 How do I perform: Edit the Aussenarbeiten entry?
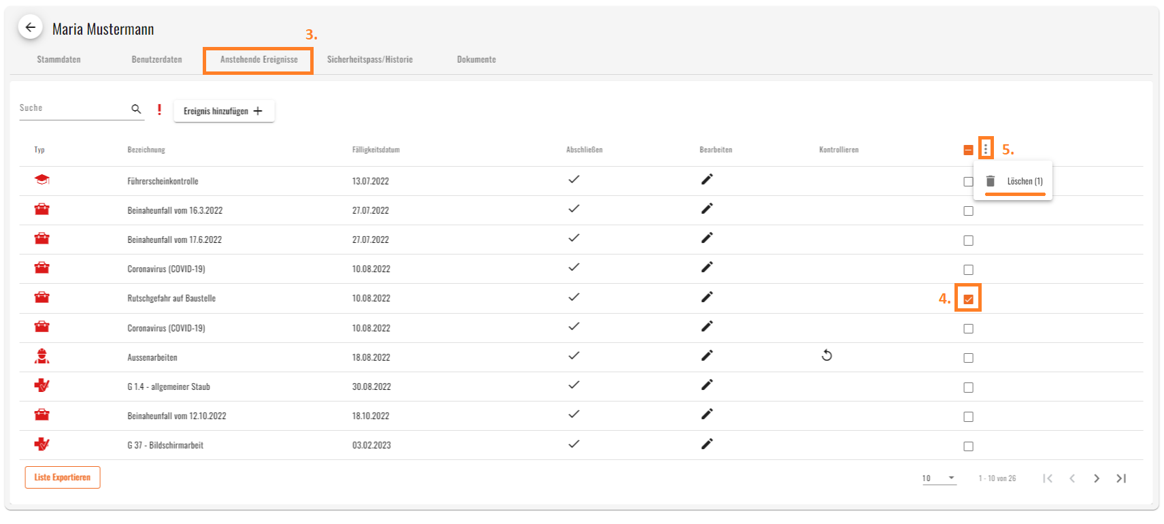[707, 356]
